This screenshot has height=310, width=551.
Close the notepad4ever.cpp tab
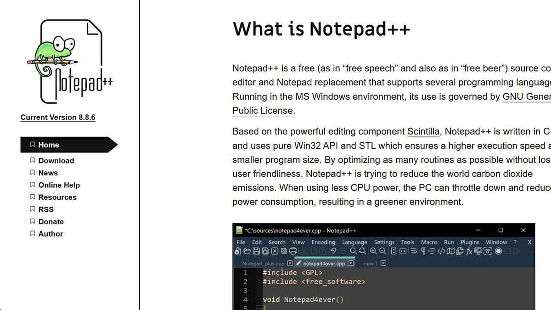tap(351, 264)
